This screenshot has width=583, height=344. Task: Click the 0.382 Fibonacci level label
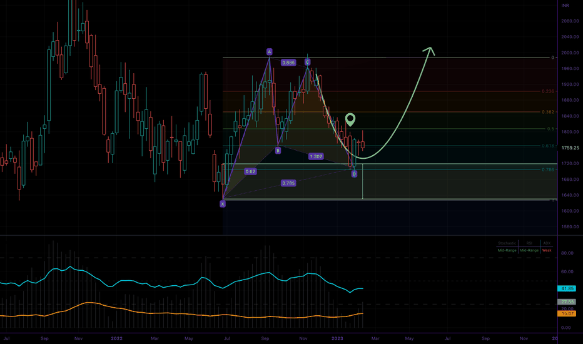tap(548, 112)
